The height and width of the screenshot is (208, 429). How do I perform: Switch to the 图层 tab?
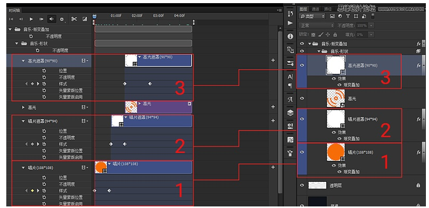tap(304, 9)
